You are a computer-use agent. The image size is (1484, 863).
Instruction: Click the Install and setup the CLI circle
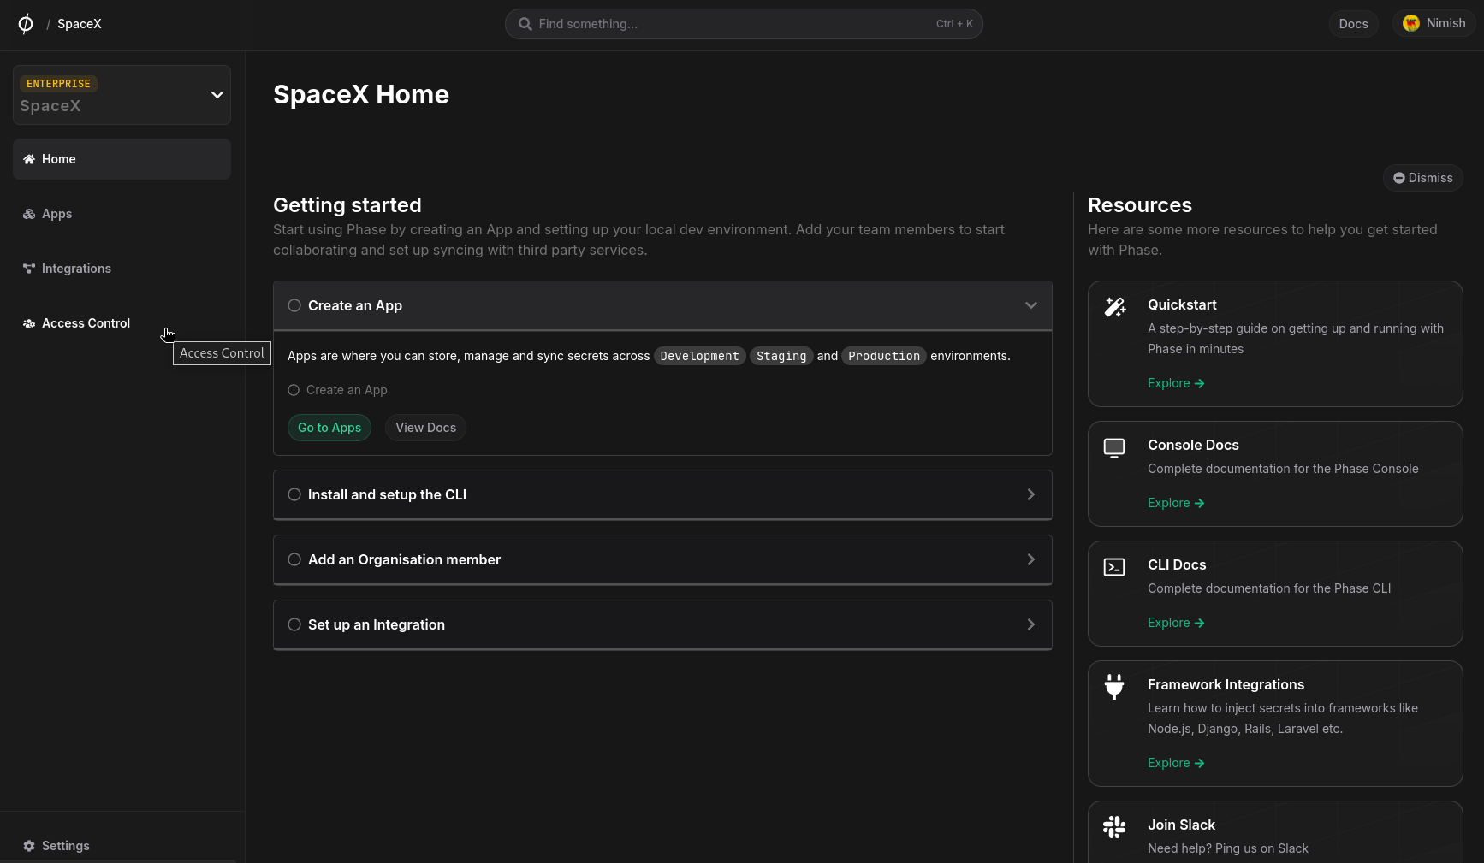click(x=294, y=494)
